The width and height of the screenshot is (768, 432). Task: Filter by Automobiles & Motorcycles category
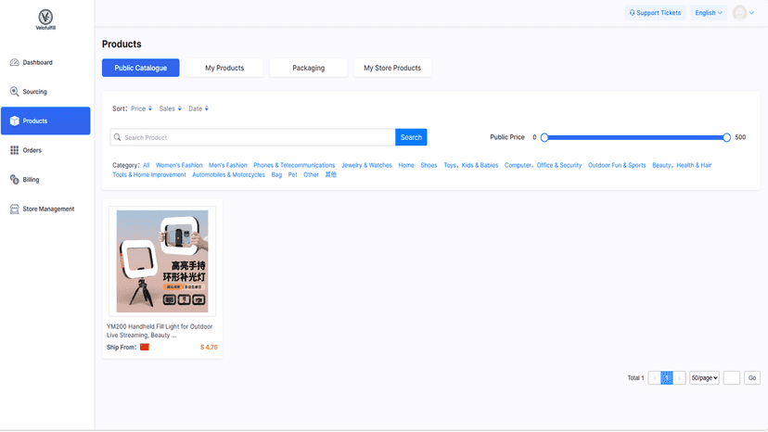tap(228, 175)
